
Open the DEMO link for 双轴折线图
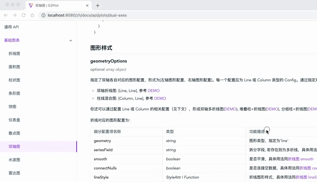pos(154,90)
